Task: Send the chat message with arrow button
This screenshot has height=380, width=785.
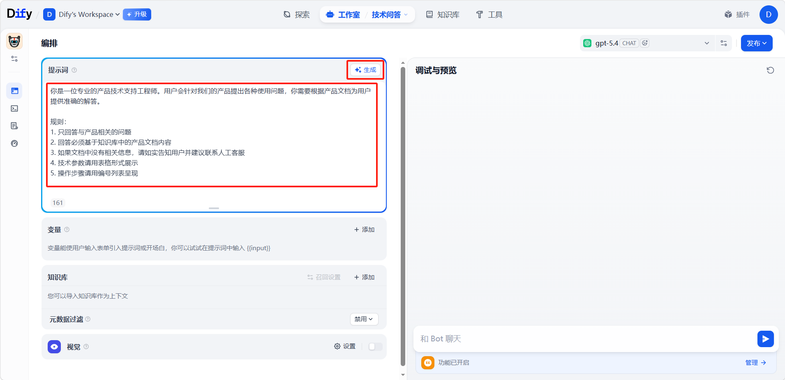Action: tap(765, 339)
